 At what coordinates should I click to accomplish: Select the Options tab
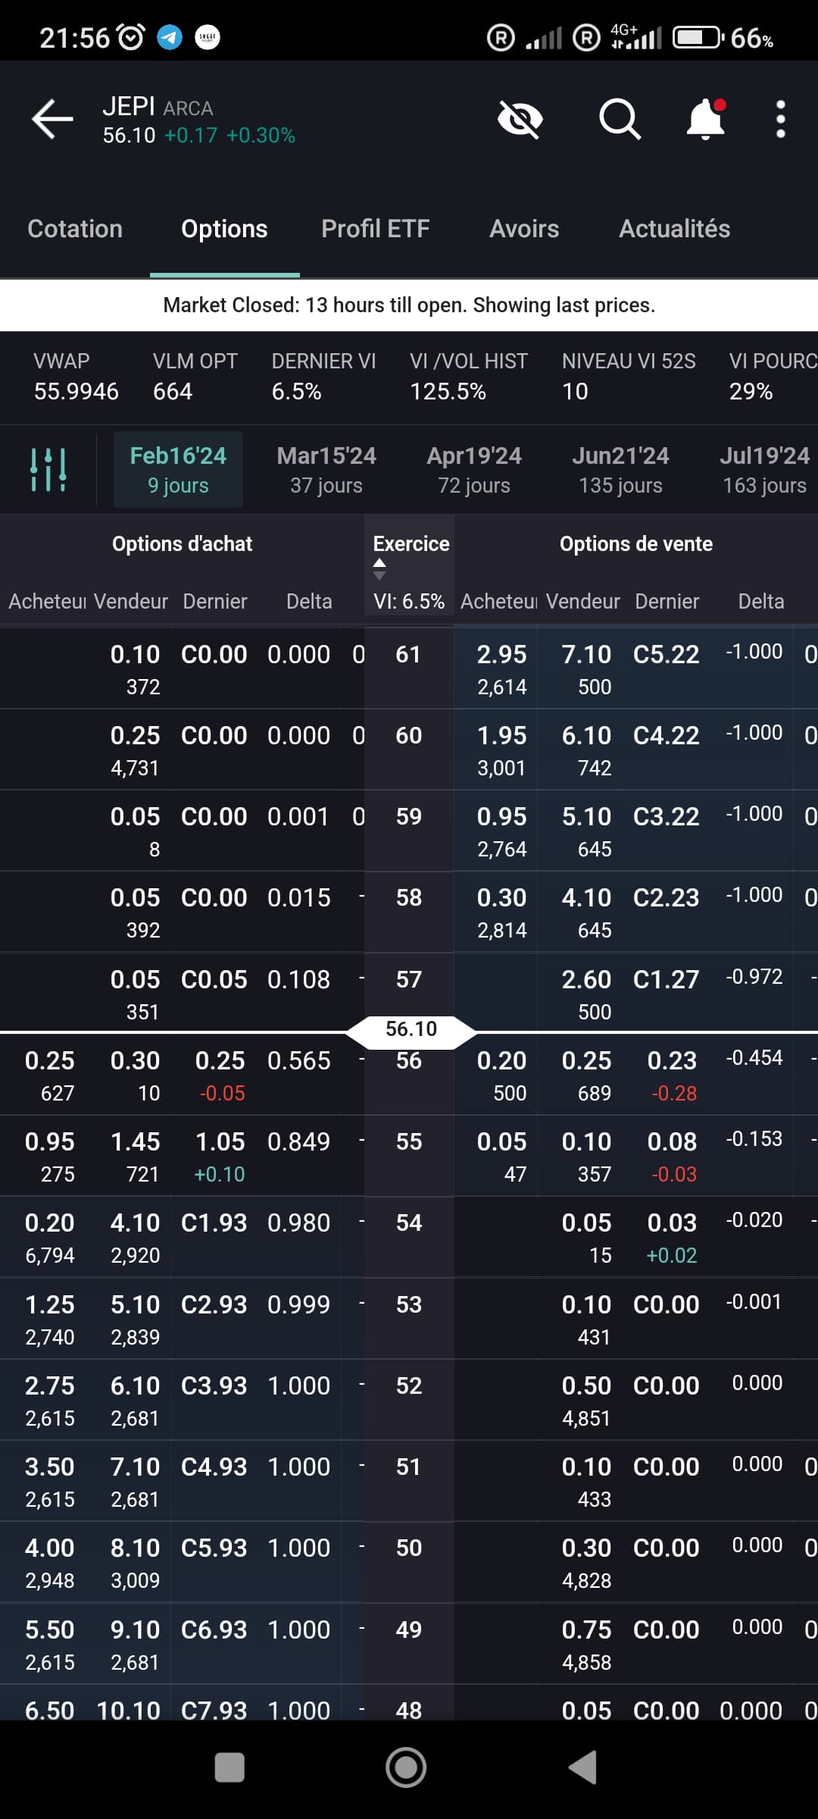224,229
